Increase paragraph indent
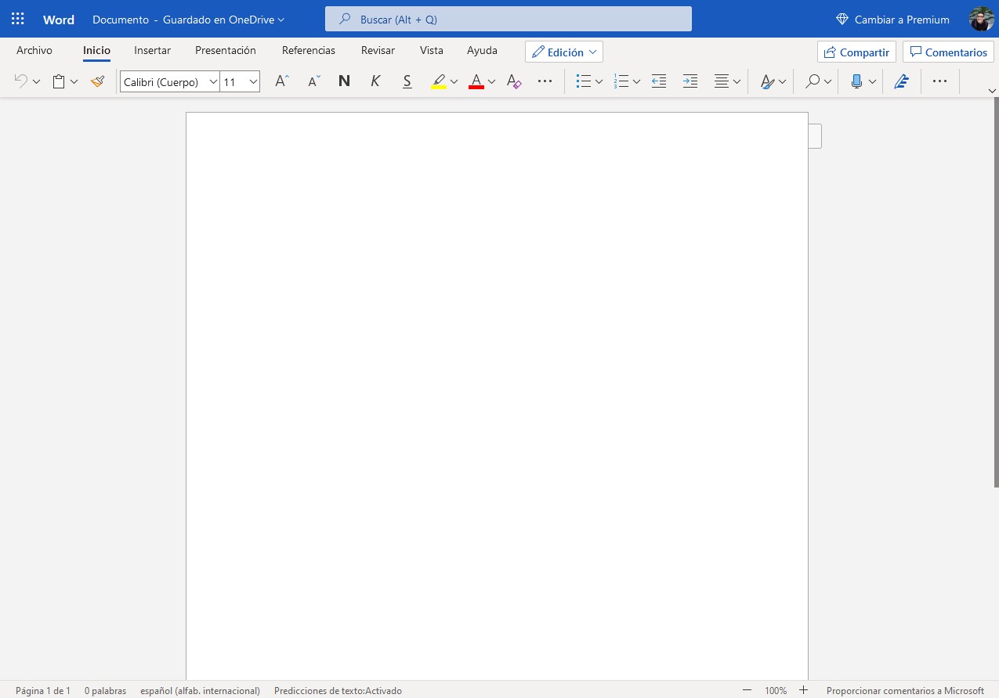Screen dimensions: 999x698 tap(690, 81)
